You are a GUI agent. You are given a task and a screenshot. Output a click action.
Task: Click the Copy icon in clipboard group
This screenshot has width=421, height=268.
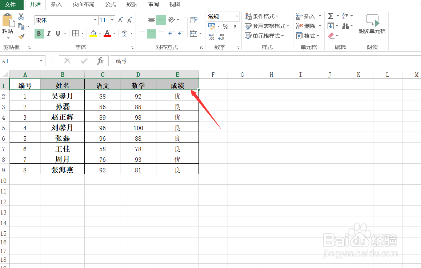[21, 26]
